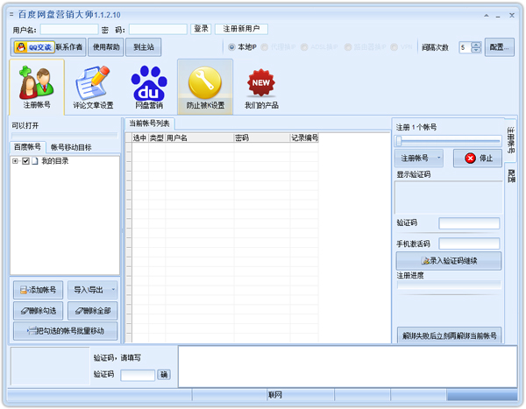Viewport: 526px width, 409px height.
Task: Open 网盘营销 Baidu paw icon
Action: pyautogui.click(x=149, y=87)
